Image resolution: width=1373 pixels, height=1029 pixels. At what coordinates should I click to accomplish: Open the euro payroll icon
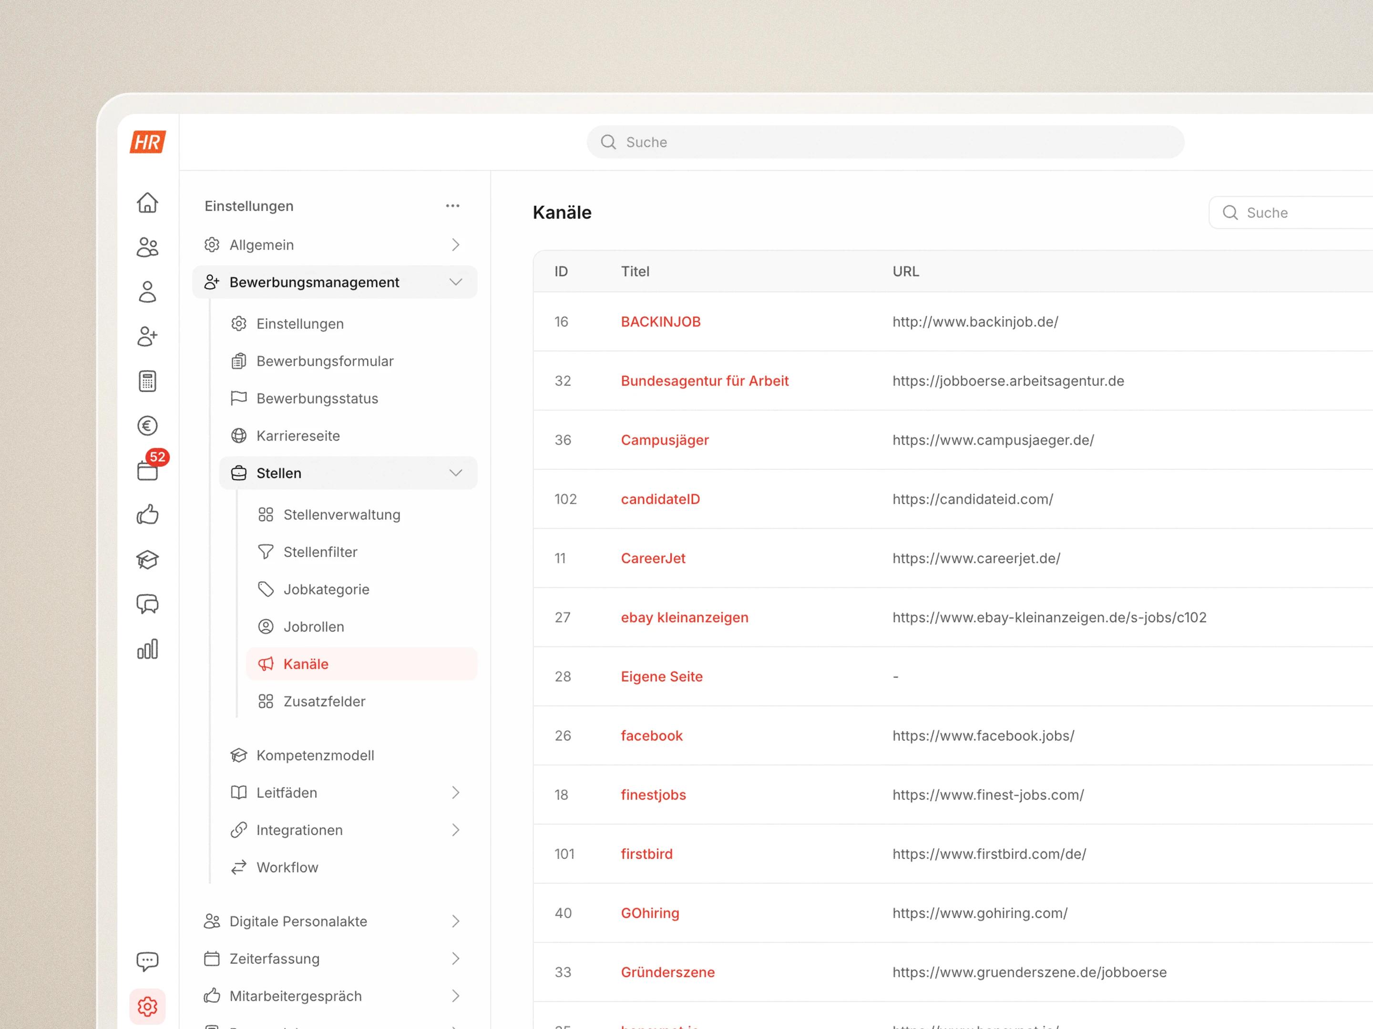coord(147,426)
